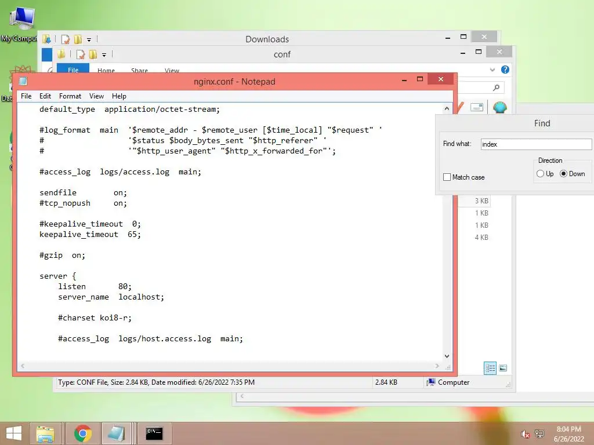The height and width of the screenshot is (445, 594).
Task: Click the Downloads window title bar folder icon
Action: pos(46,39)
